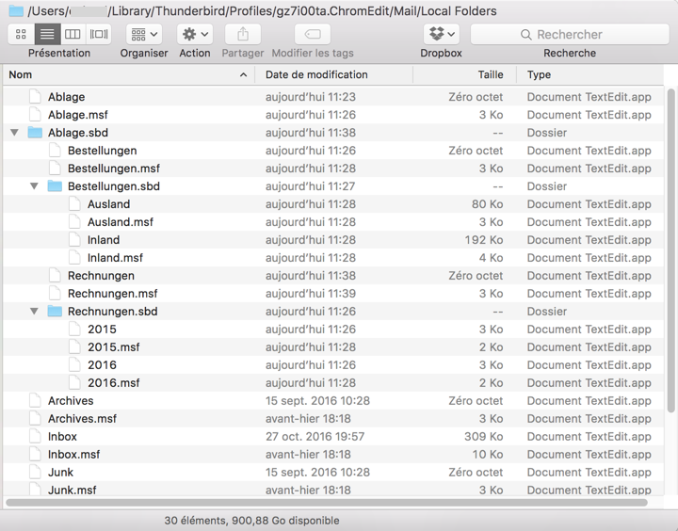The image size is (678, 531).
Task: Select the Rechnungen.sbd folder icon
Action: click(55, 311)
